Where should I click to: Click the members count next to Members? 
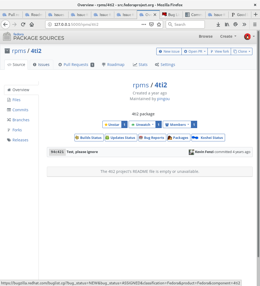pos(194,125)
